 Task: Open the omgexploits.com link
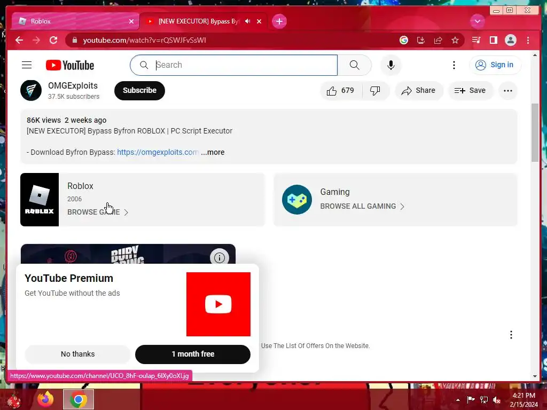(x=158, y=152)
